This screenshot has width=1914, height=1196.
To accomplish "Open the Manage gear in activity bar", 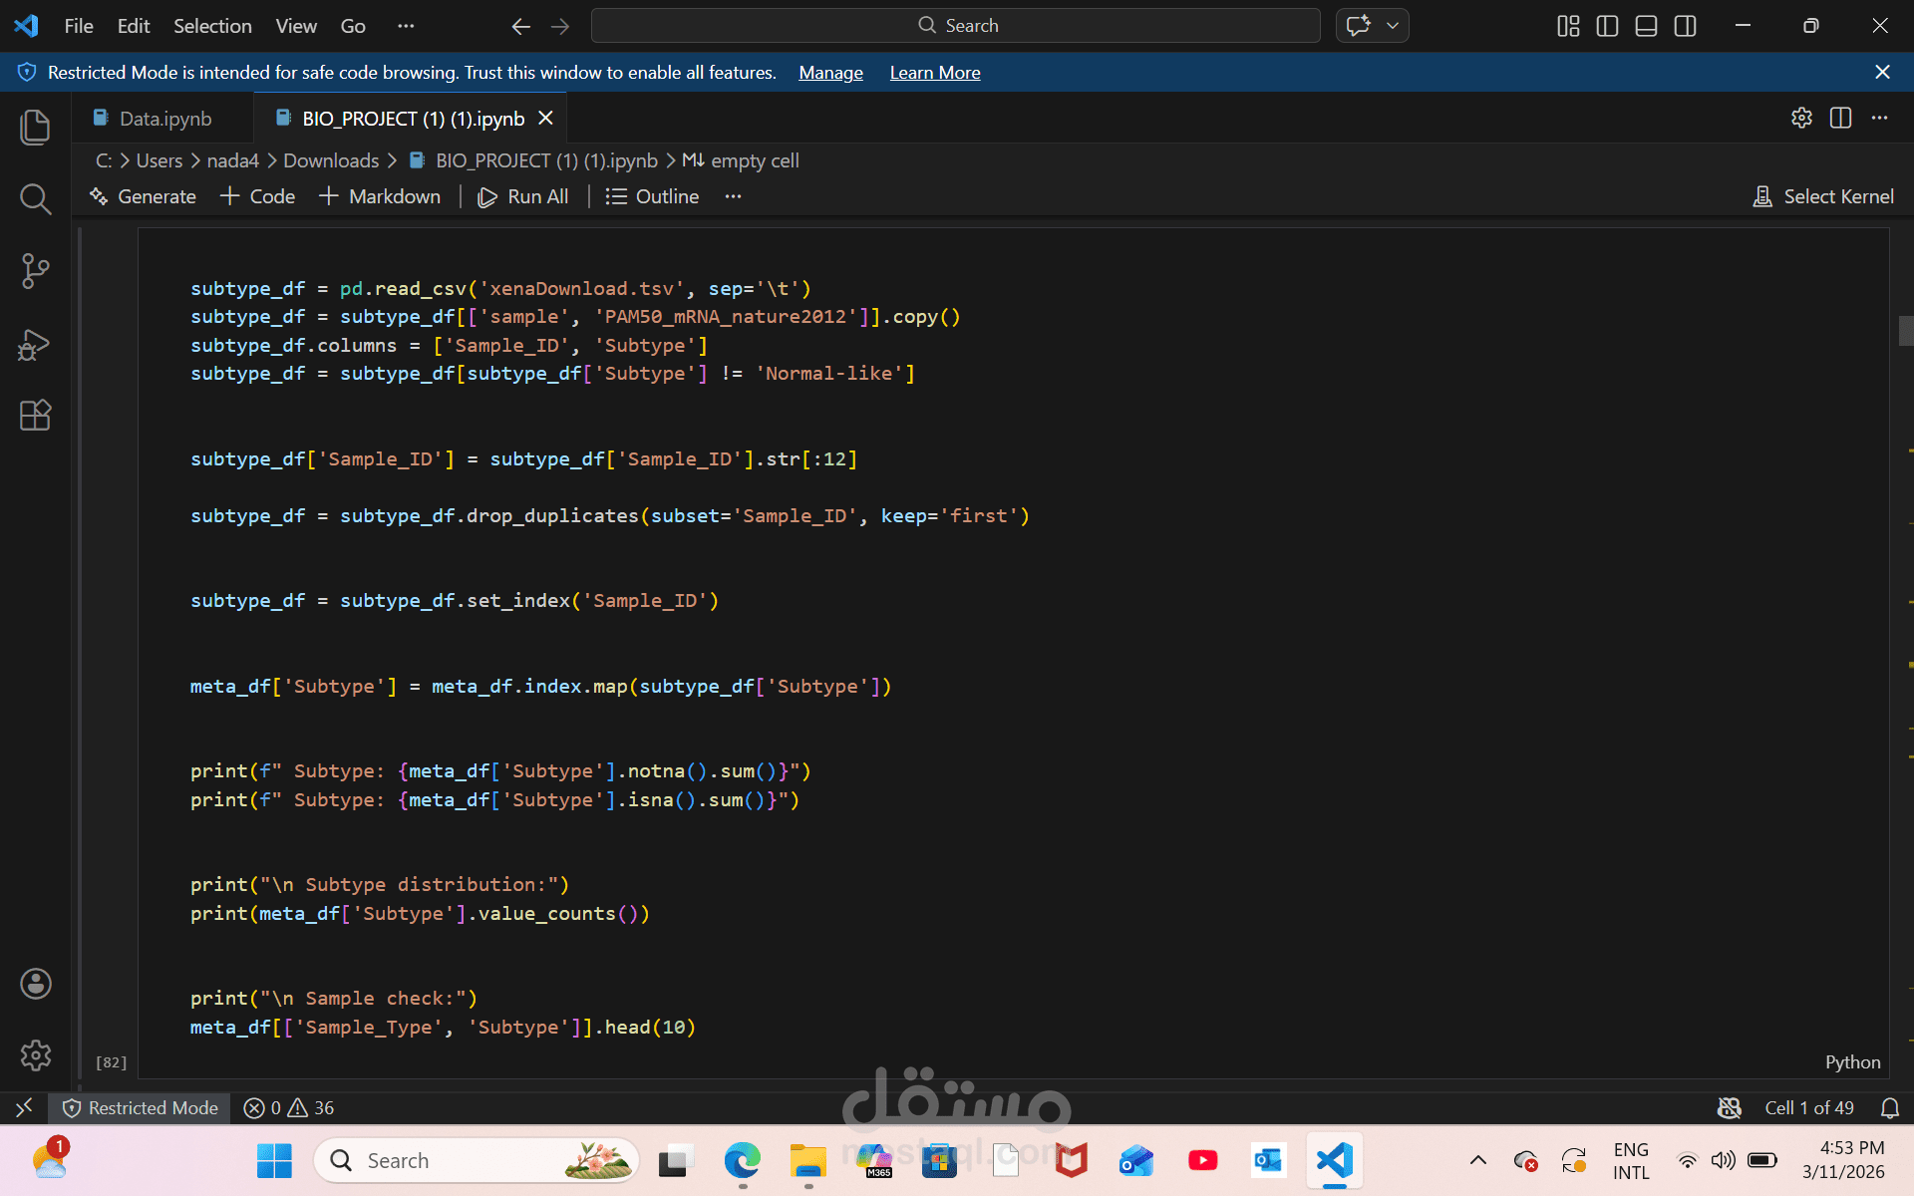I will [35, 1054].
